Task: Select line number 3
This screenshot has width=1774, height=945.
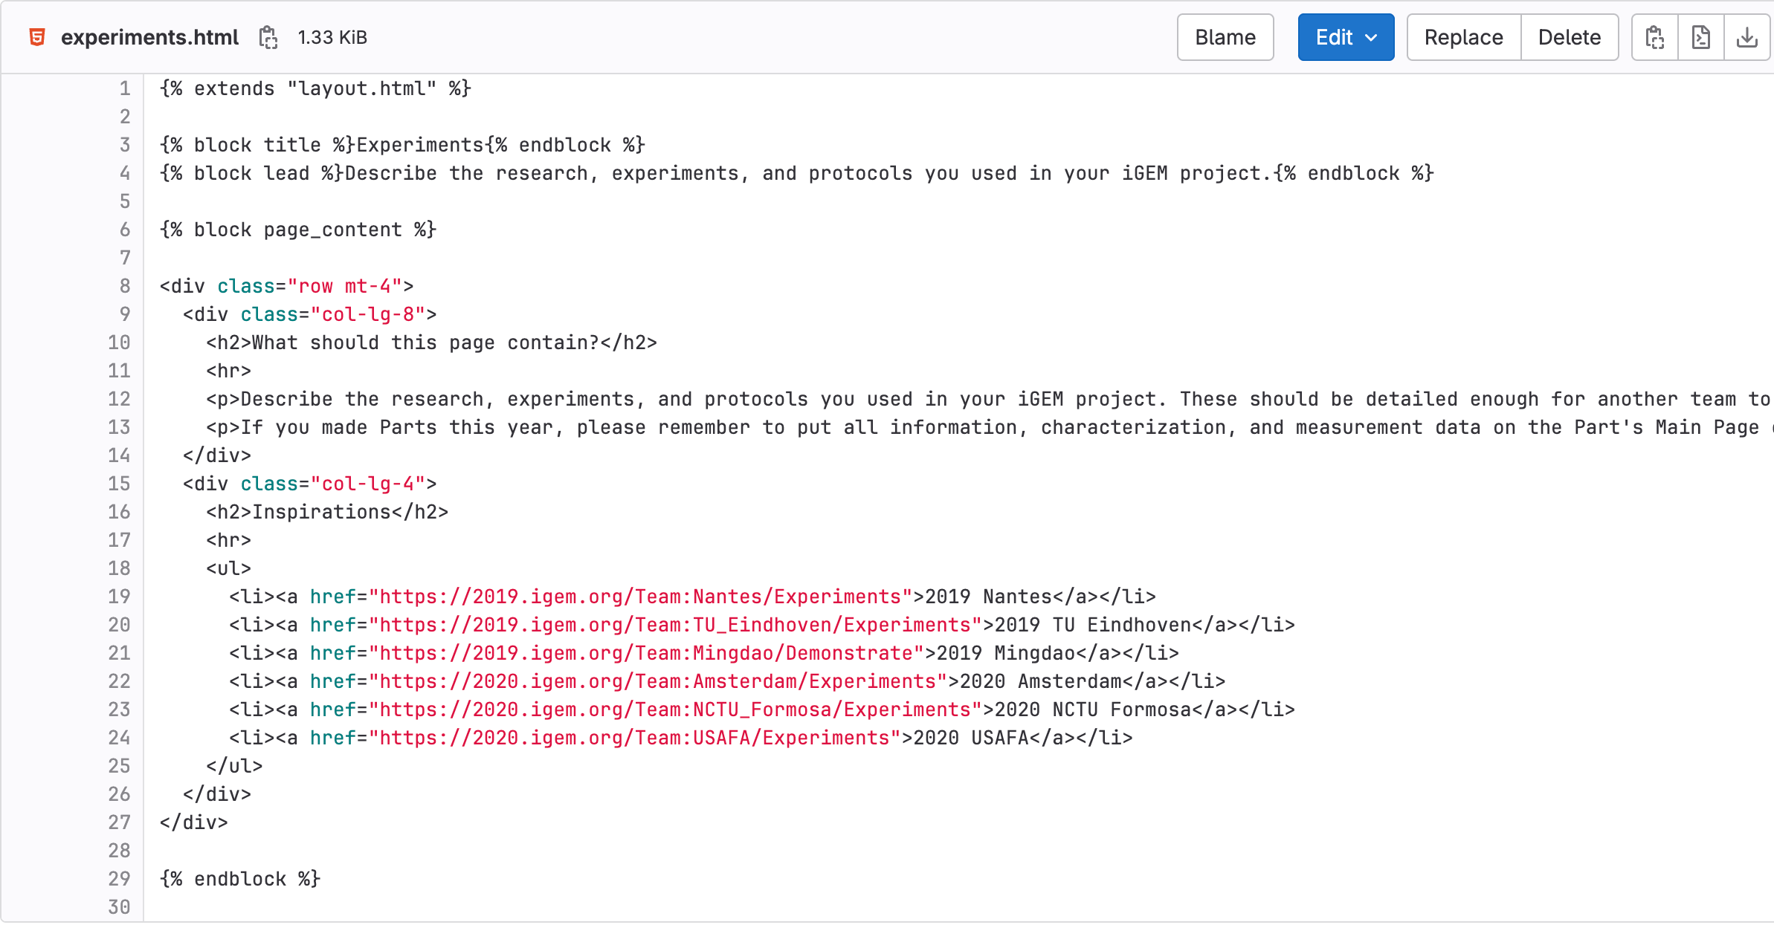Action: pos(123,145)
